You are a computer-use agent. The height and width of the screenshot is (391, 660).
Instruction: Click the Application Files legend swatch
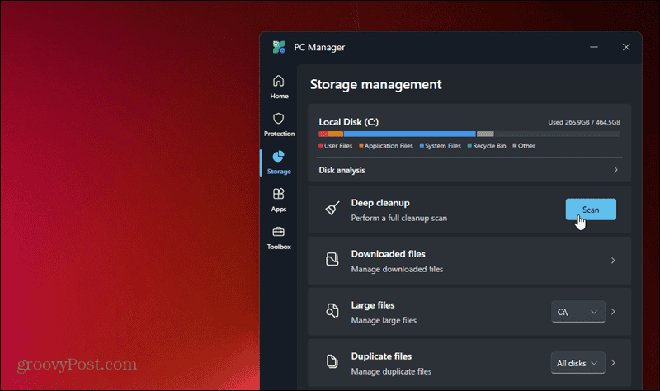click(x=361, y=146)
